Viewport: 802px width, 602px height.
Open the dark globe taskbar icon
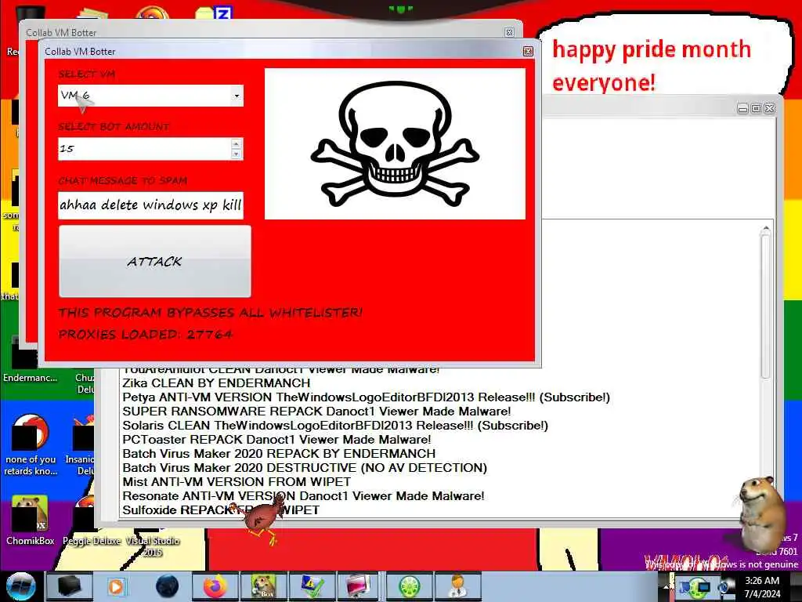coord(167,586)
